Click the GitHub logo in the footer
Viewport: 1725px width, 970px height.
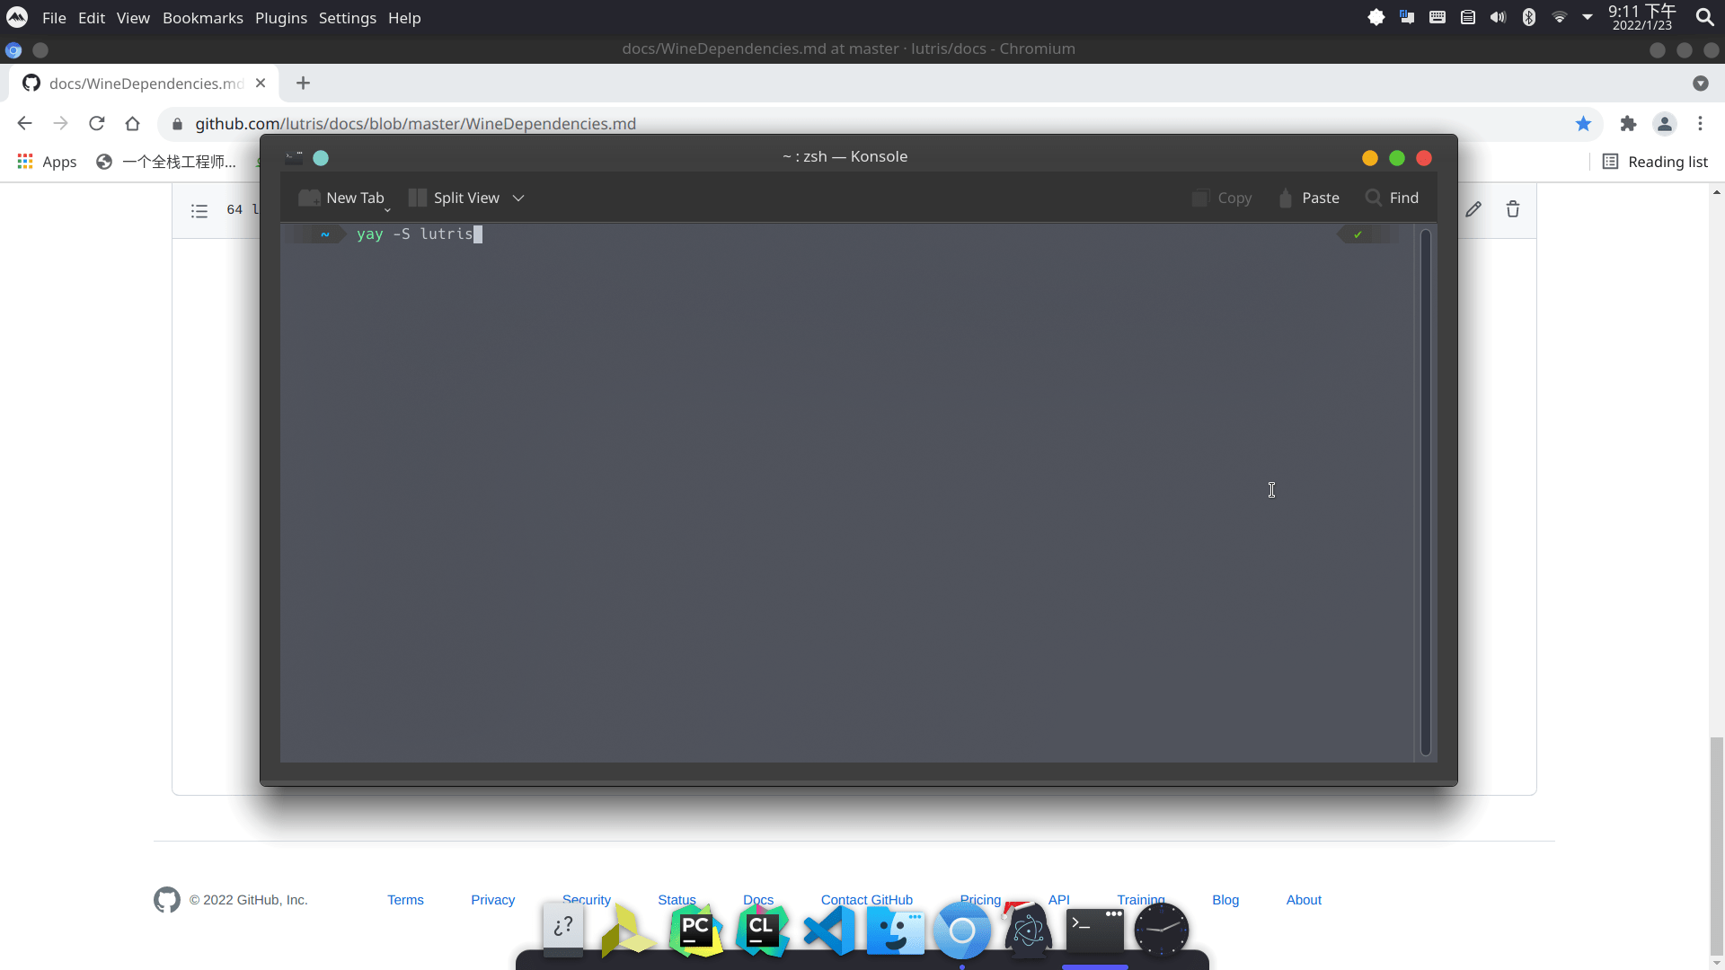click(167, 900)
